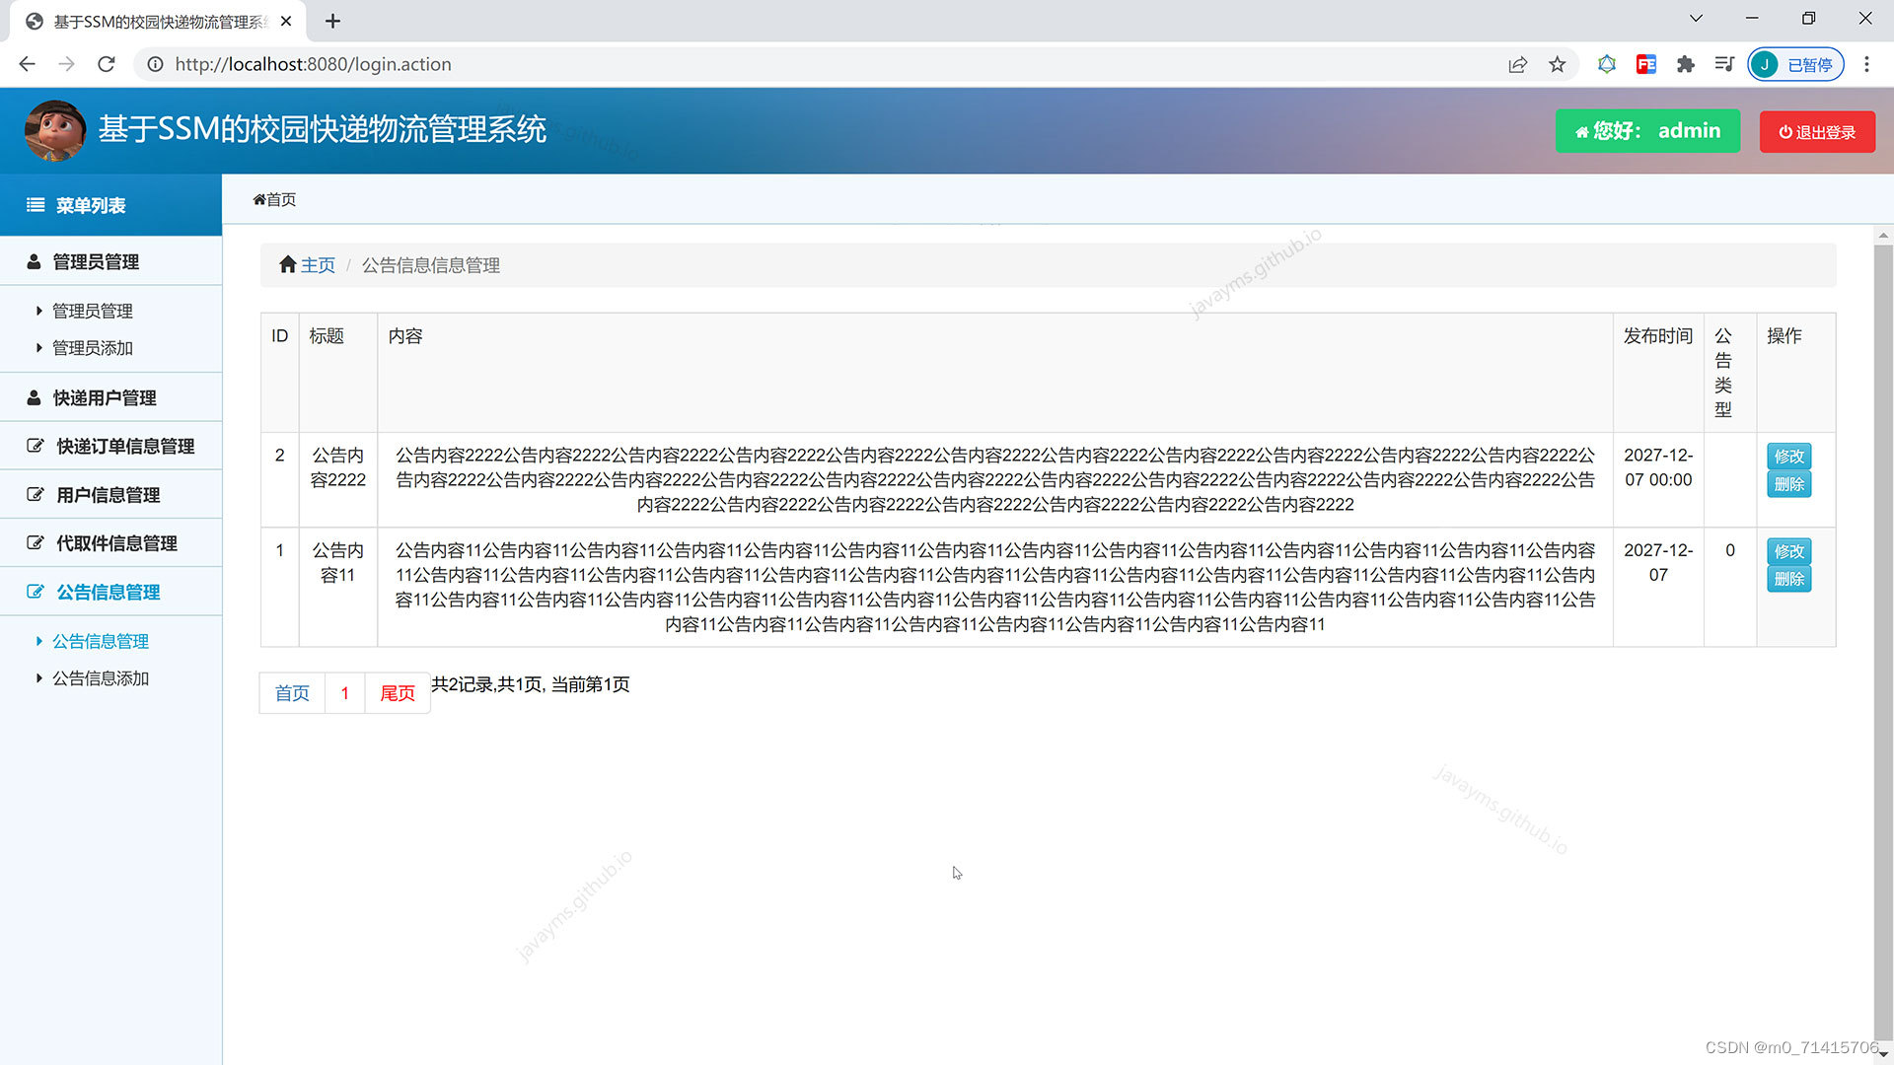This screenshot has width=1894, height=1065.
Task: Expand 代取件信息管理 sidebar section
Action: click(116, 543)
